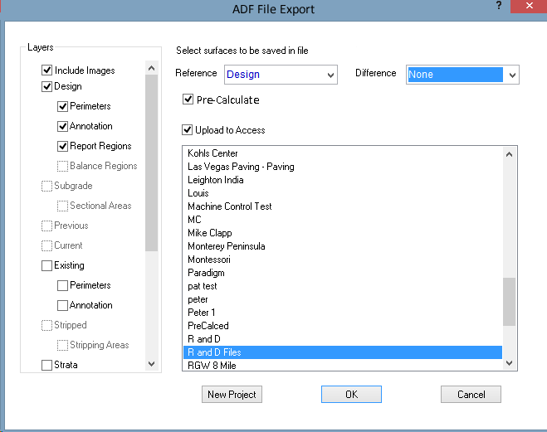Select Kohls Center in project list
The image size is (547, 432).
tap(212, 153)
